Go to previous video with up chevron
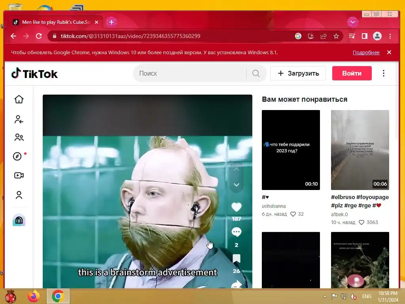The image size is (405, 304). pos(237,169)
